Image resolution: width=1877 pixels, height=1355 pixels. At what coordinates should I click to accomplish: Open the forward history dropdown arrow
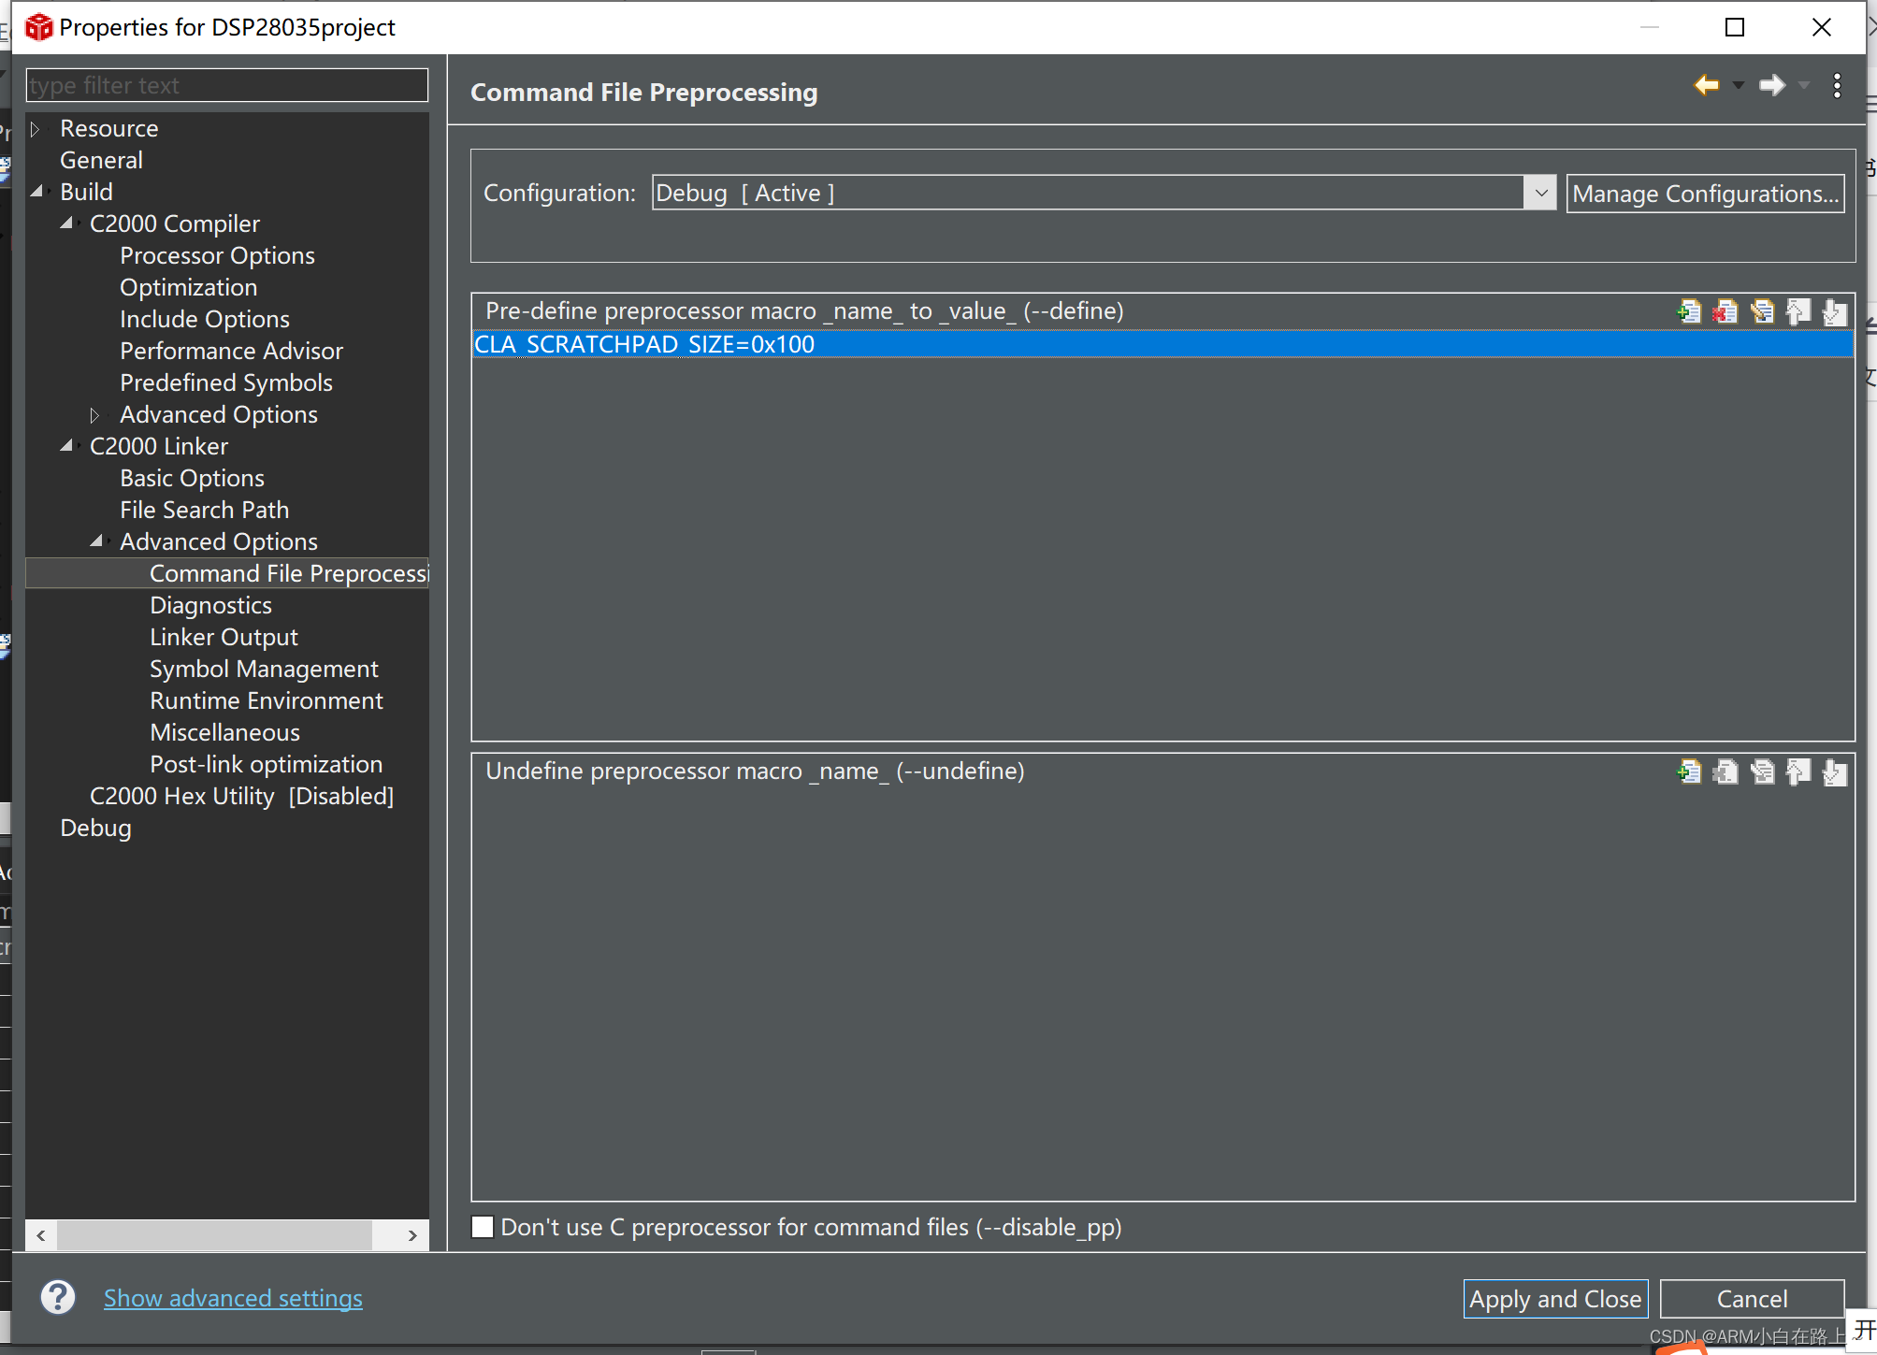pos(1804,85)
